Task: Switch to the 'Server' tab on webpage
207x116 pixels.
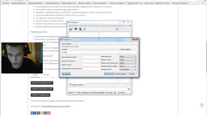Action: (x=46, y=75)
